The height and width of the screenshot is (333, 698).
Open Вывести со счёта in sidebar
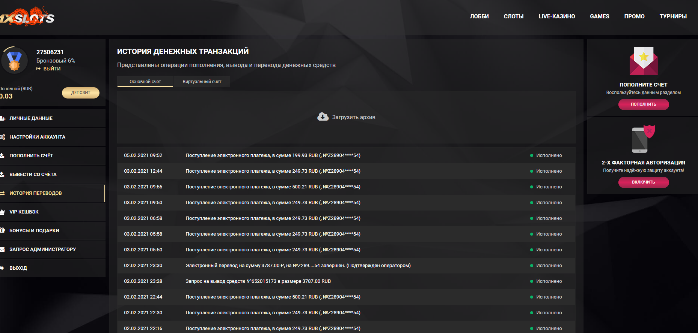[33, 175]
